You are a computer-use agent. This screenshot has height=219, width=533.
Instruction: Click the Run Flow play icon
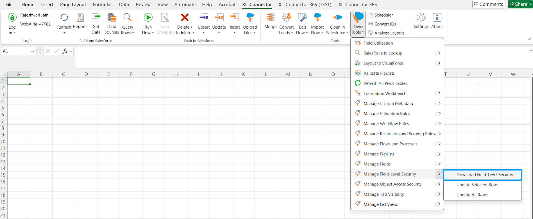coord(148,17)
